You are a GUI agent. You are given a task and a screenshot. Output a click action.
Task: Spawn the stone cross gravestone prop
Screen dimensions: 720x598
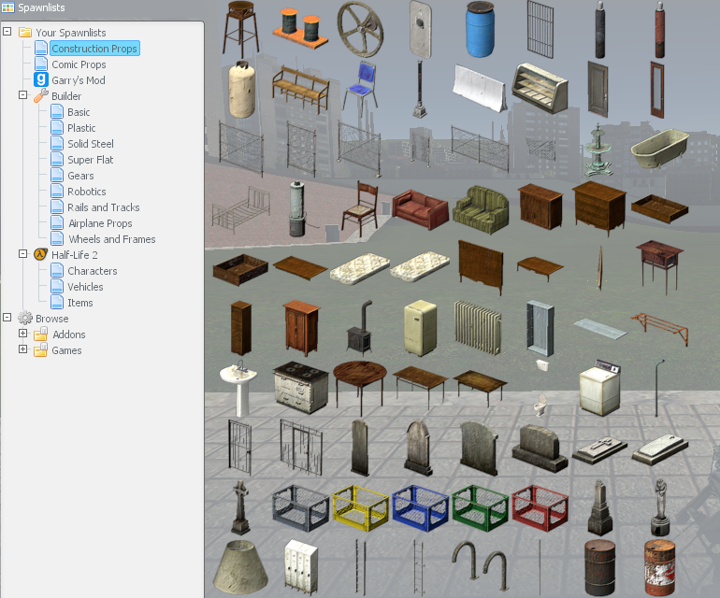point(240,507)
